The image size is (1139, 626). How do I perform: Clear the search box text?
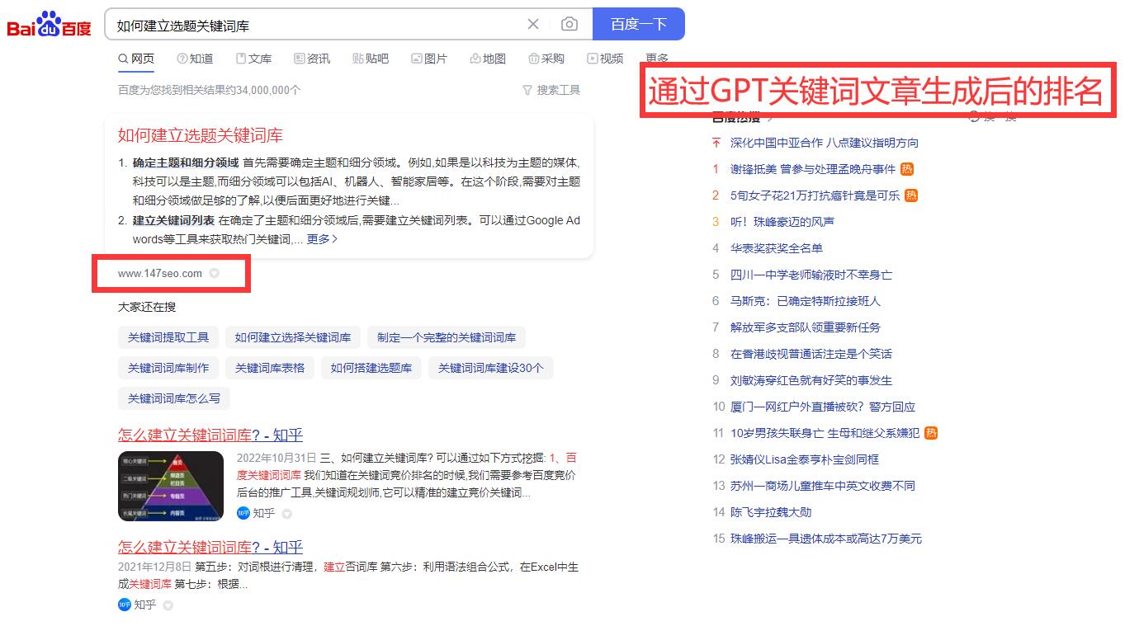tap(533, 24)
